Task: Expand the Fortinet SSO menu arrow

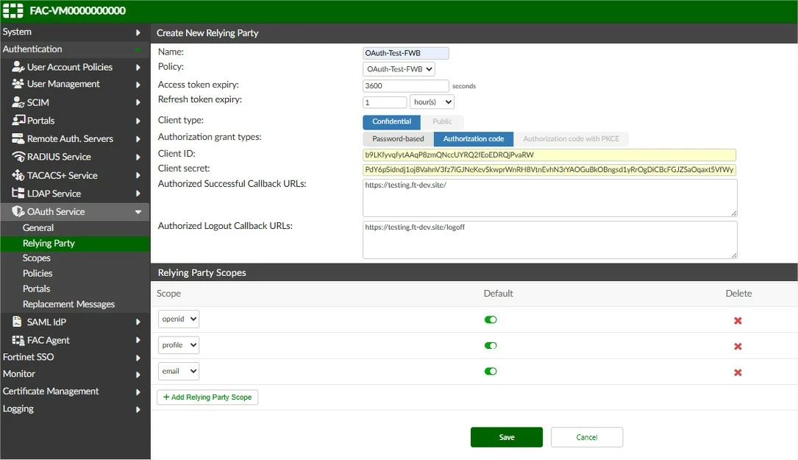Action: [138, 358]
